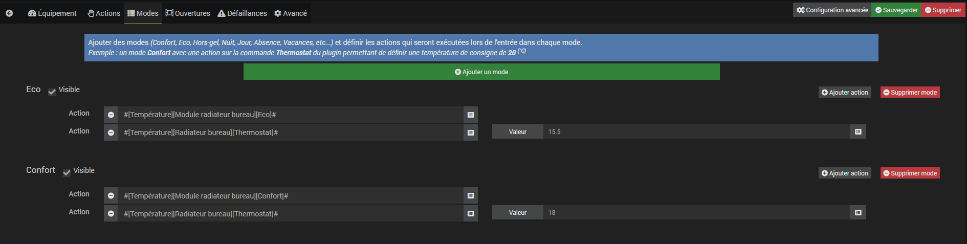Viewport: 967px width, 244px height.
Task: Toggle Visible checkbox for Eco mode
Action: click(52, 92)
